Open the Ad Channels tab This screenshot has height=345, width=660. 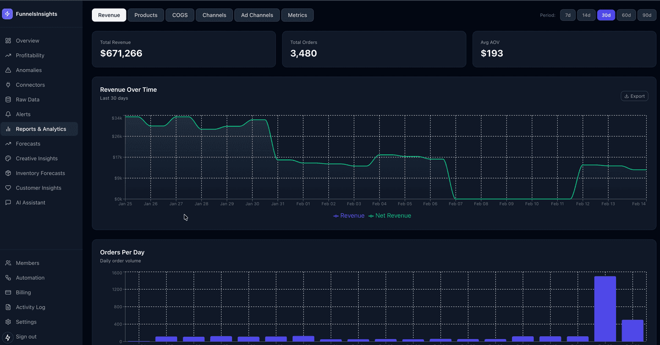[x=257, y=15]
